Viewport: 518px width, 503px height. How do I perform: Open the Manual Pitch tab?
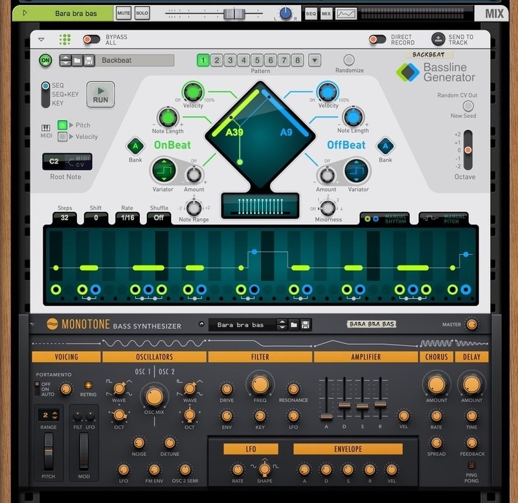coord(444,219)
